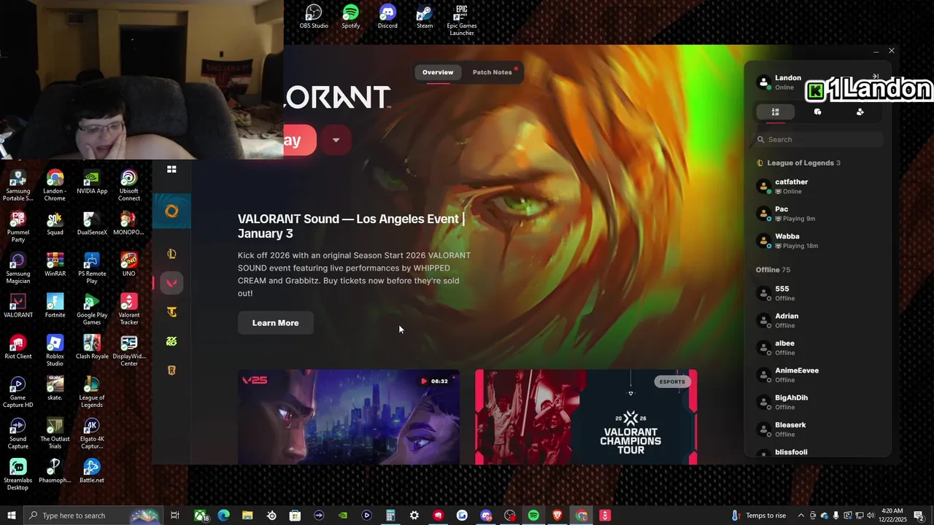Click Roblox Studio desktop icon
The width and height of the screenshot is (934, 525).
coord(55,351)
